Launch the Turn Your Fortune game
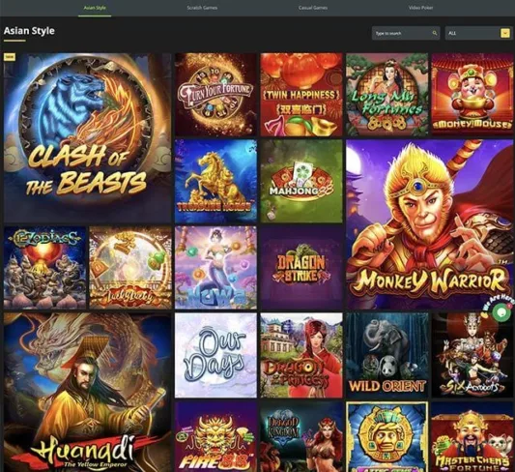This screenshot has height=472, width=515. pos(215,95)
